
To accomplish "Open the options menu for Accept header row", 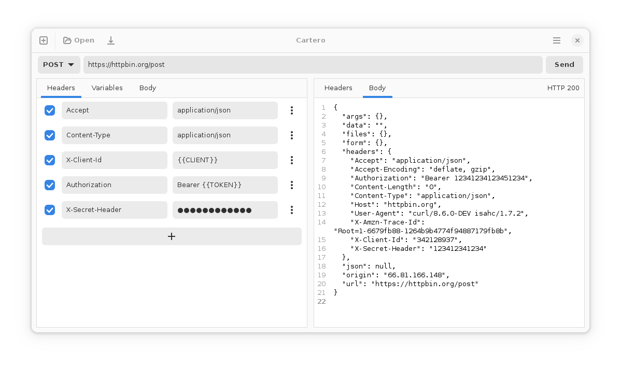I will click(x=292, y=110).
